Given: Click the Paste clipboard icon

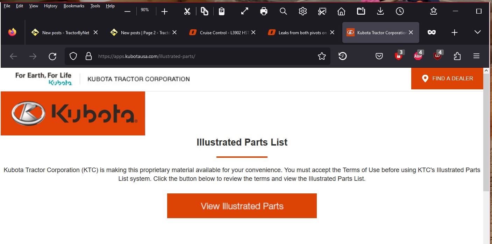Looking at the screenshot, I should (x=222, y=12).
